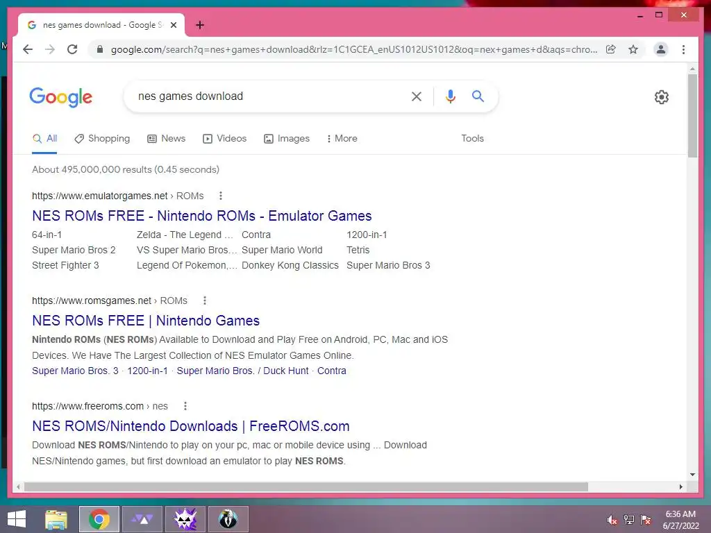This screenshot has height=533, width=711.
Task: Click the address bar URL
Action: (x=353, y=49)
